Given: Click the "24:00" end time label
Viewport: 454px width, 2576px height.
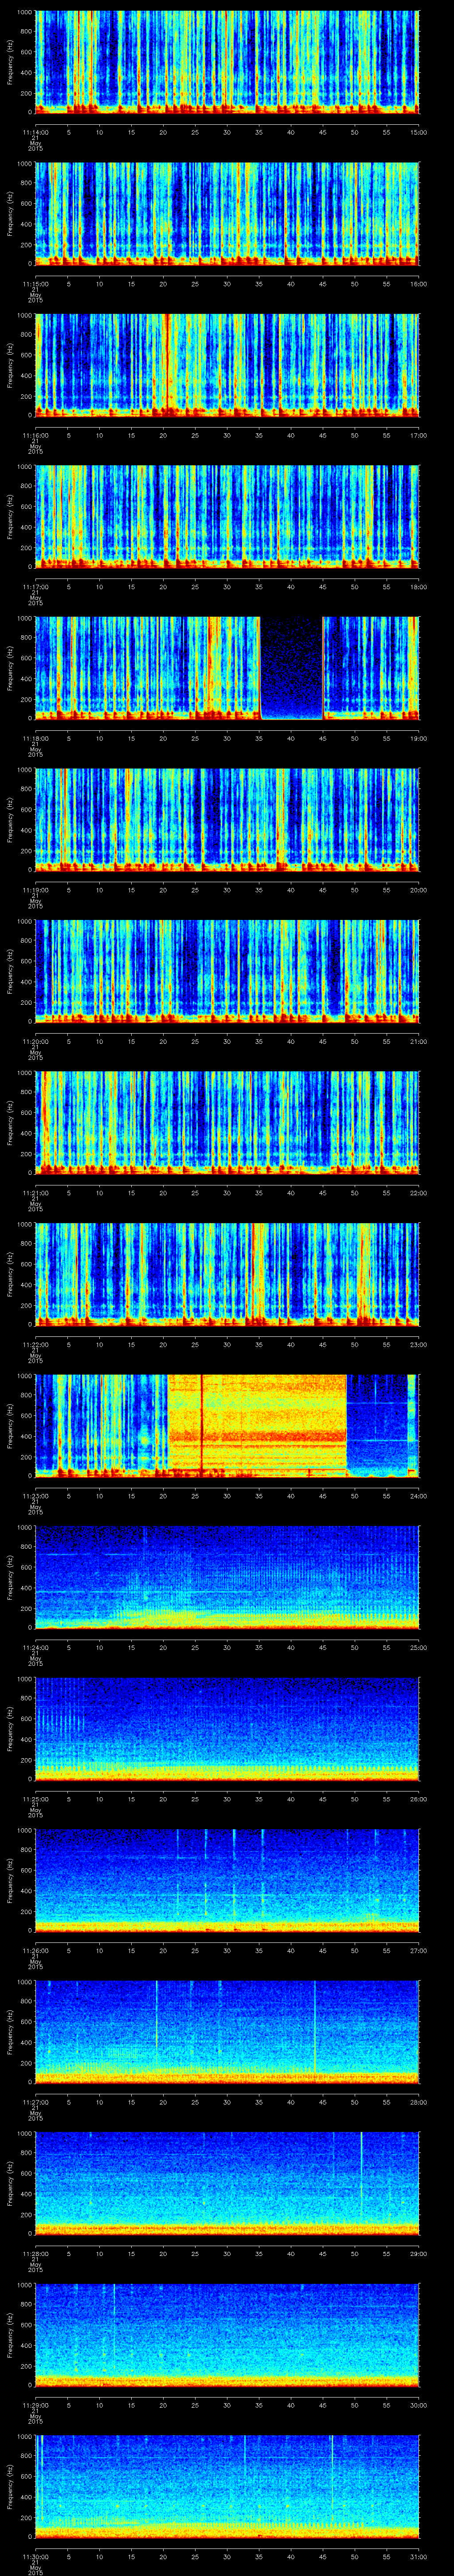Looking at the screenshot, I should (x=418, y=1496).
